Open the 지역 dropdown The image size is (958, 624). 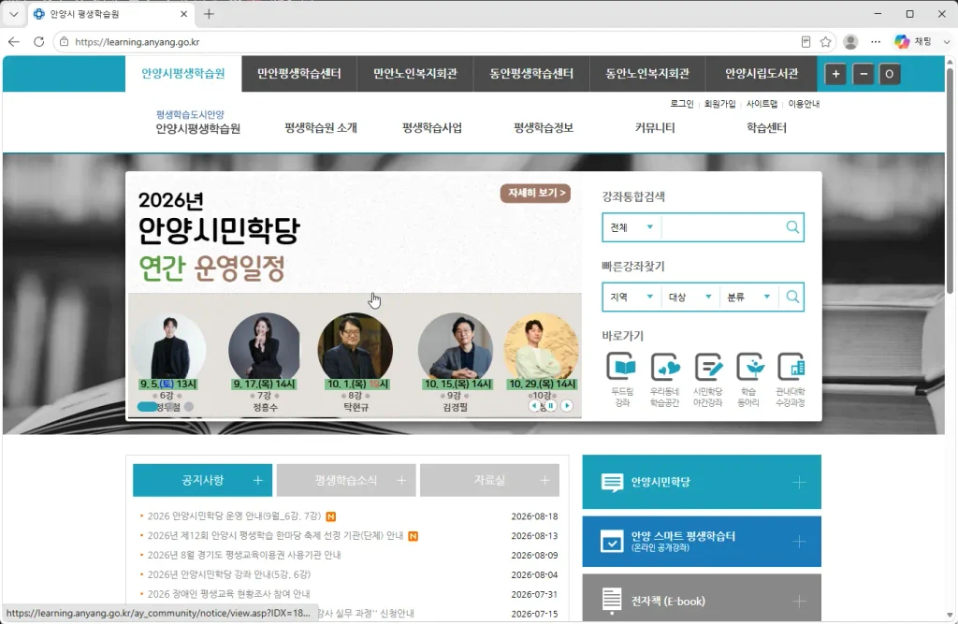(631, 297)
